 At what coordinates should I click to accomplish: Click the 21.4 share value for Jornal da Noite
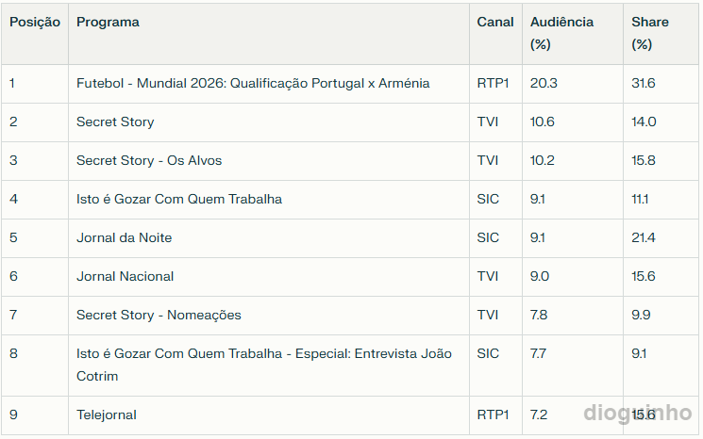(643, 237)
